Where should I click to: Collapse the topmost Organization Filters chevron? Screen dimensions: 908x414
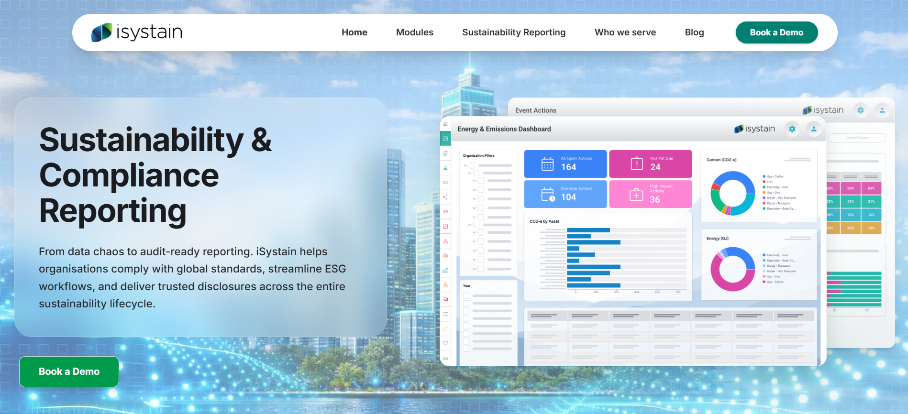465,165
